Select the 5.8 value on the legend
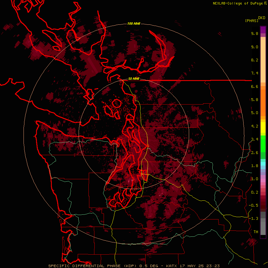Image resolution: width=268 pixels, height=268 pixels. (x=255, y=100)
